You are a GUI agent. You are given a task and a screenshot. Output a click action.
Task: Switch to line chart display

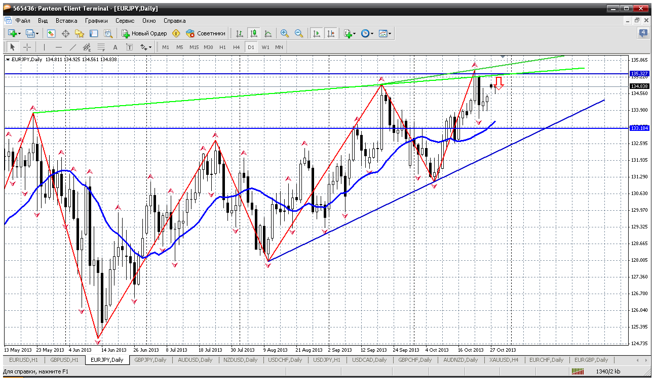(x=268, y=33)
